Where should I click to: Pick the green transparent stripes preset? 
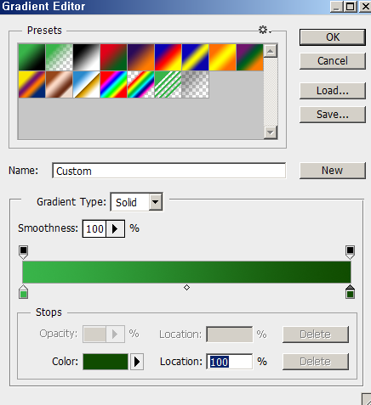[x=168, y=84]
